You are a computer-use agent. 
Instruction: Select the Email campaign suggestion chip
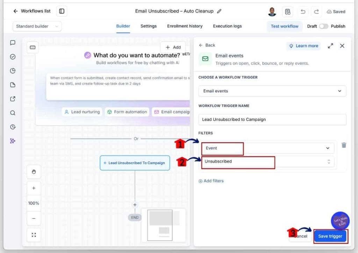coord(171,112)
